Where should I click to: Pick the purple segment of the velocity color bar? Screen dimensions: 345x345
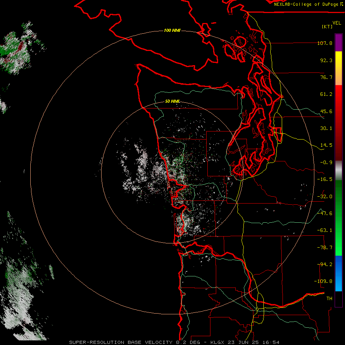pos(338,43)
